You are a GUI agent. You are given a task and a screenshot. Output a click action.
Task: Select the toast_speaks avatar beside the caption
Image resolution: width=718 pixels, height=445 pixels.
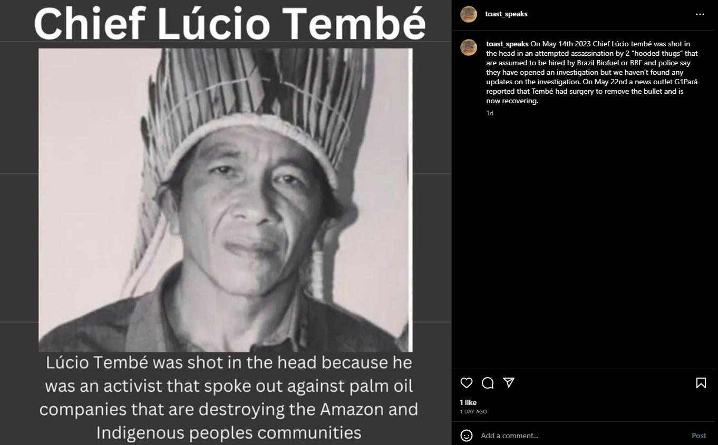469,47
